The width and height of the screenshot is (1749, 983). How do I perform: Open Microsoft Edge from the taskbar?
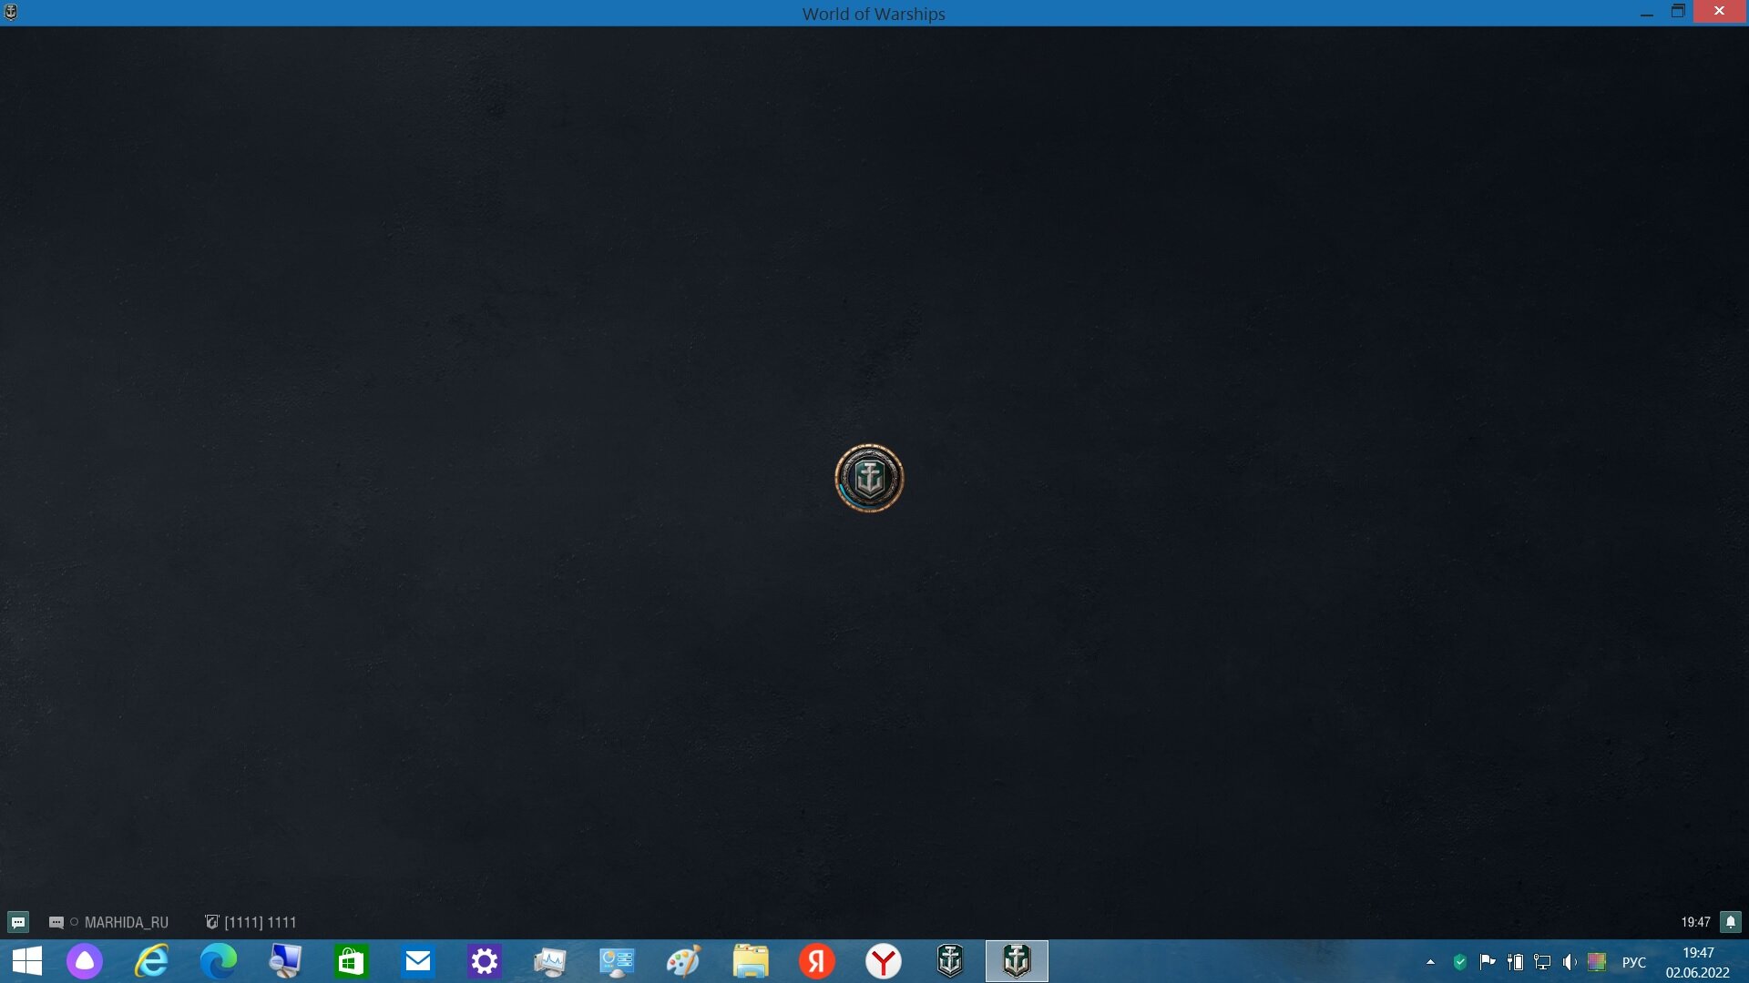pos(219,961)
